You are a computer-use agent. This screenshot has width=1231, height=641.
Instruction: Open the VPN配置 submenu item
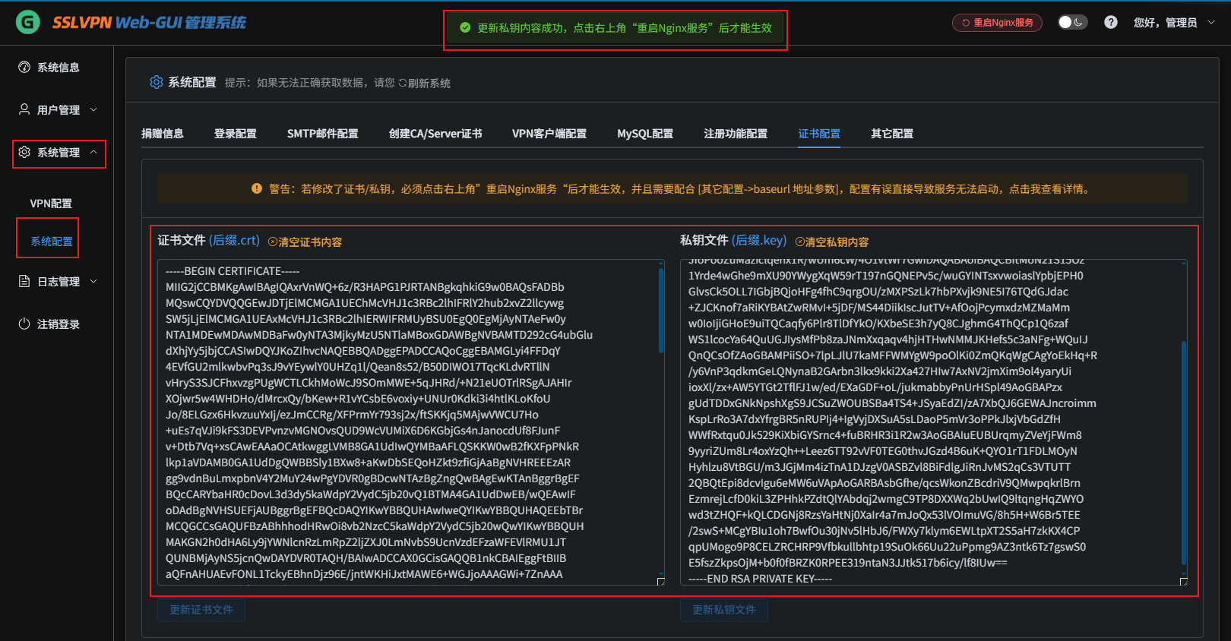point(51,204)
